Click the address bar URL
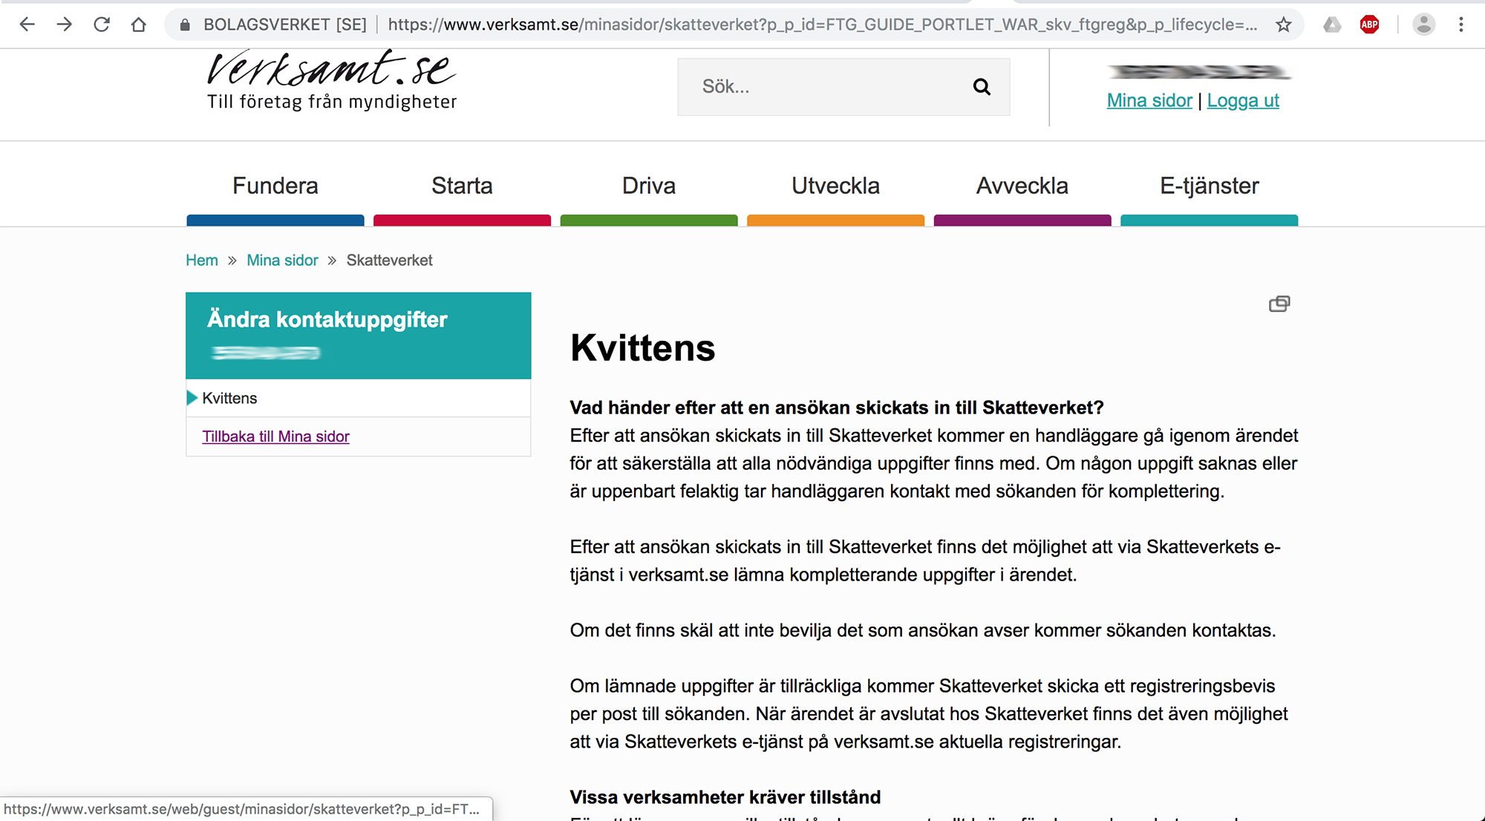This screenshot has height=821, width=1485. point(822,24)
